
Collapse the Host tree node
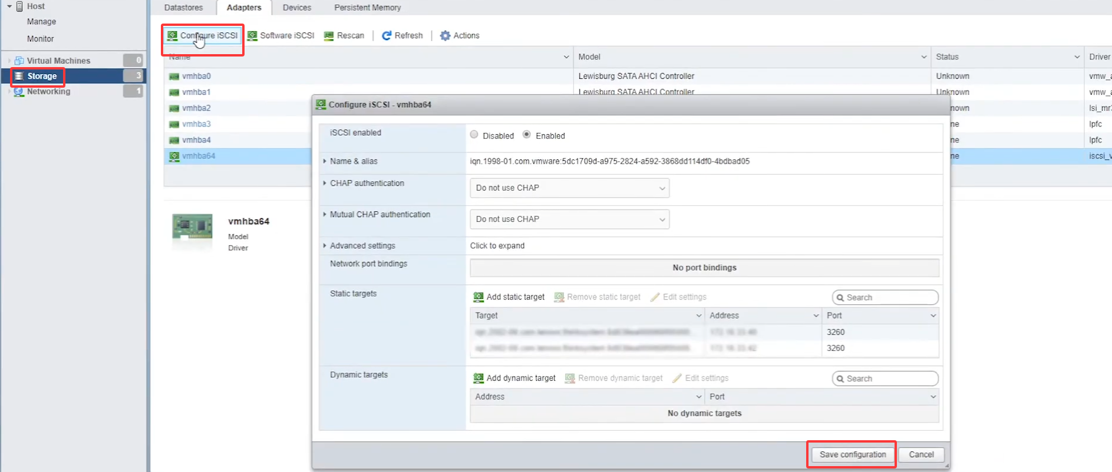click(x=9, y=6)
